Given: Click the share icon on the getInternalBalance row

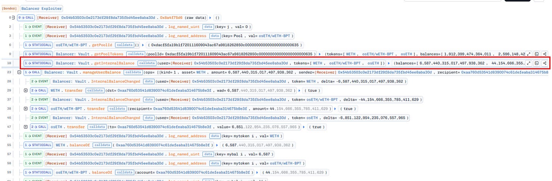Looking at the screenshot, I should [544, 63].
